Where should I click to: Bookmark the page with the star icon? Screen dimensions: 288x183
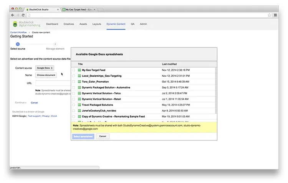coord(270,15)
